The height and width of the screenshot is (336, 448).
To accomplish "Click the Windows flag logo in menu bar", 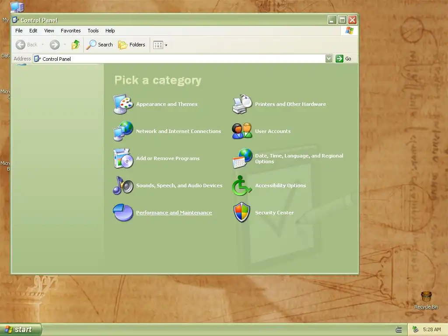I will pos(349,31).
